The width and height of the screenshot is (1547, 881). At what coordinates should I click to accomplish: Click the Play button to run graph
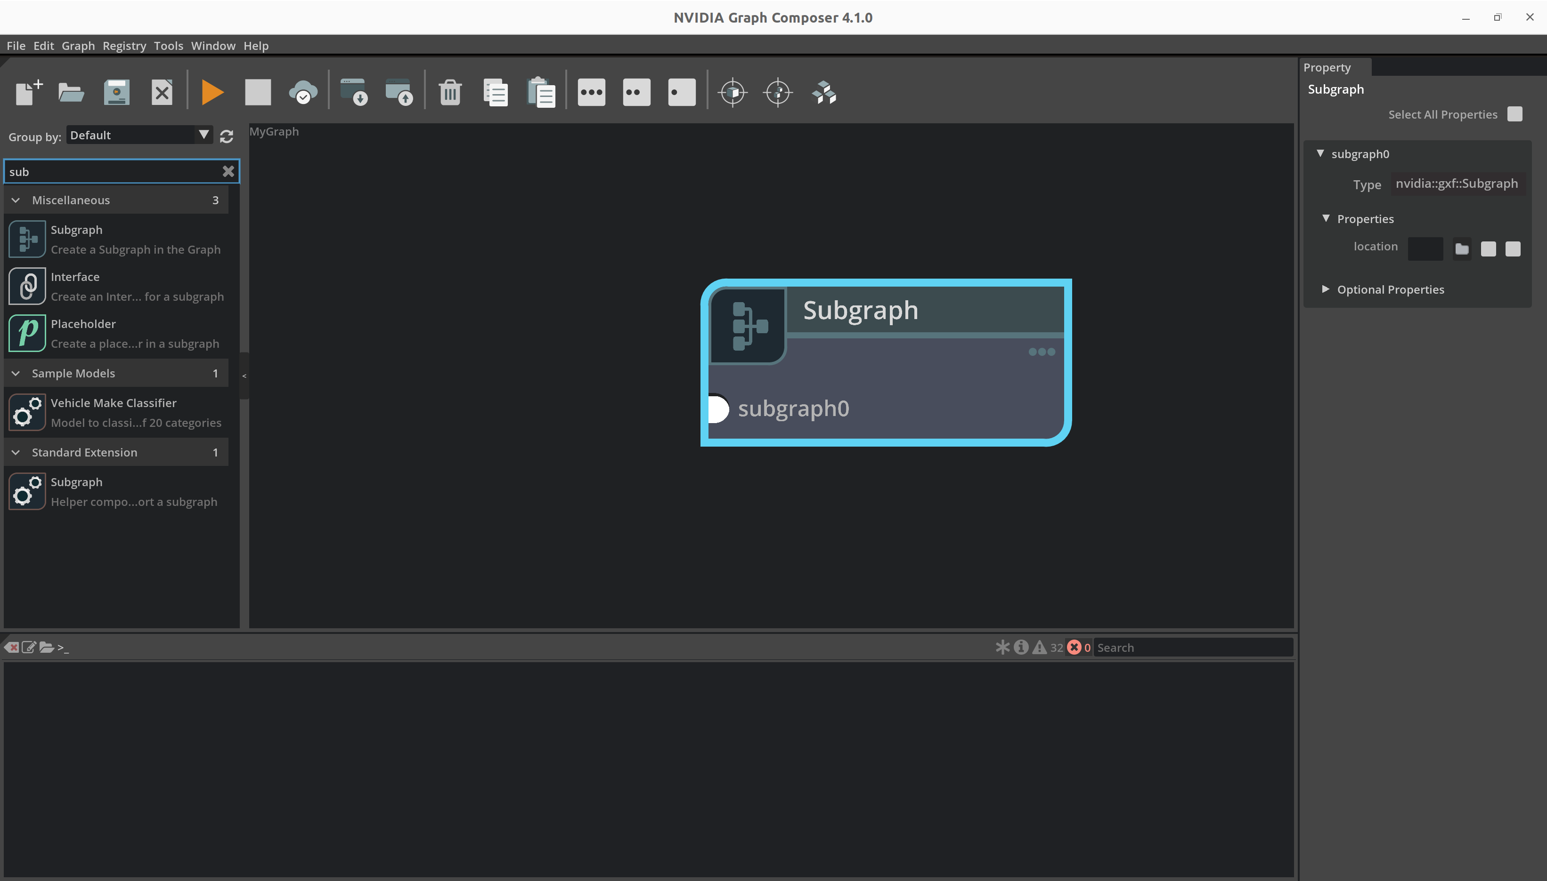(x=212, y=92)
